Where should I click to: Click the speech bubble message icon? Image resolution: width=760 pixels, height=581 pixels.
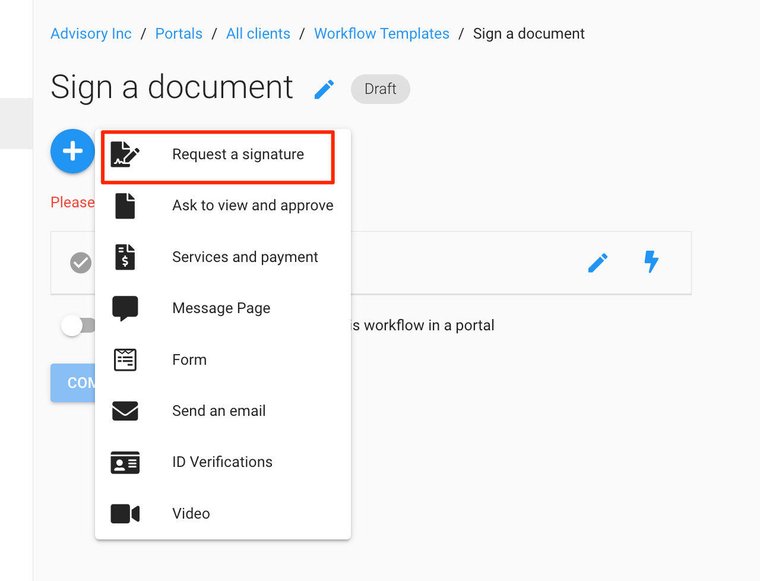tap(125, 308)
